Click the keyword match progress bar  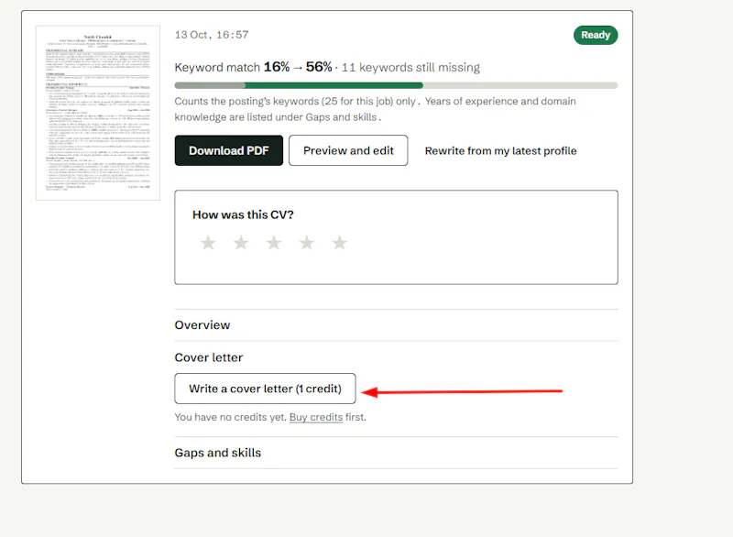pos(396,85)
